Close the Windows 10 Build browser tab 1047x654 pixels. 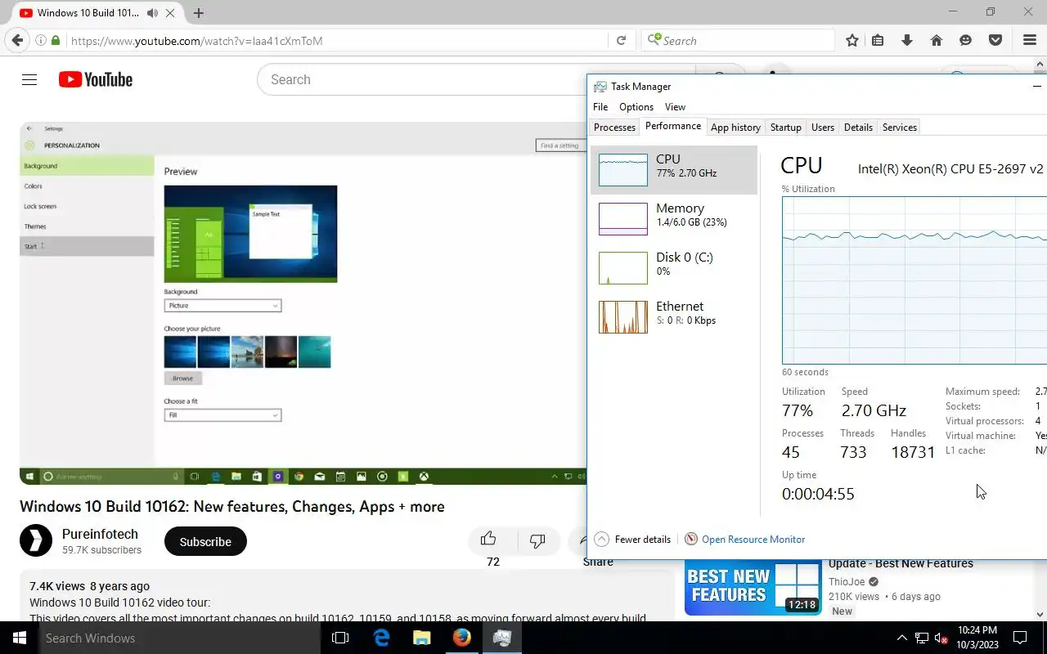(171, 13)
